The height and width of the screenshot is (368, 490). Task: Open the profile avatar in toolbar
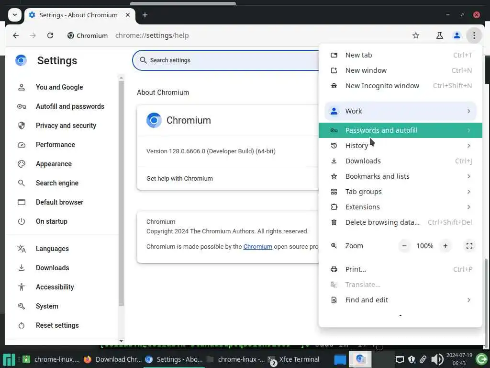tap(457, 35)
